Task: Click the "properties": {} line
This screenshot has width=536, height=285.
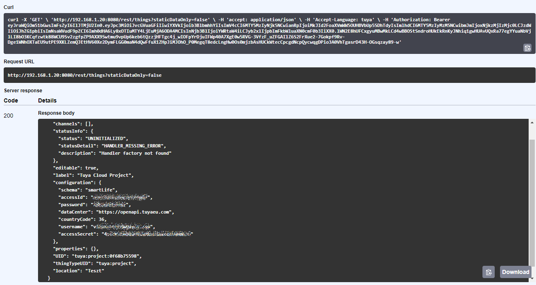Action: coord(76,249)
